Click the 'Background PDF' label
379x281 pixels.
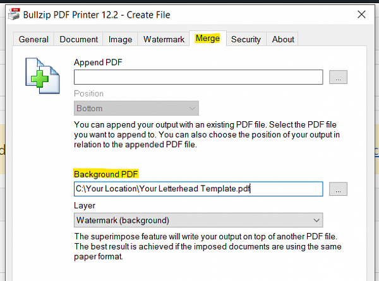coord(106,174)
